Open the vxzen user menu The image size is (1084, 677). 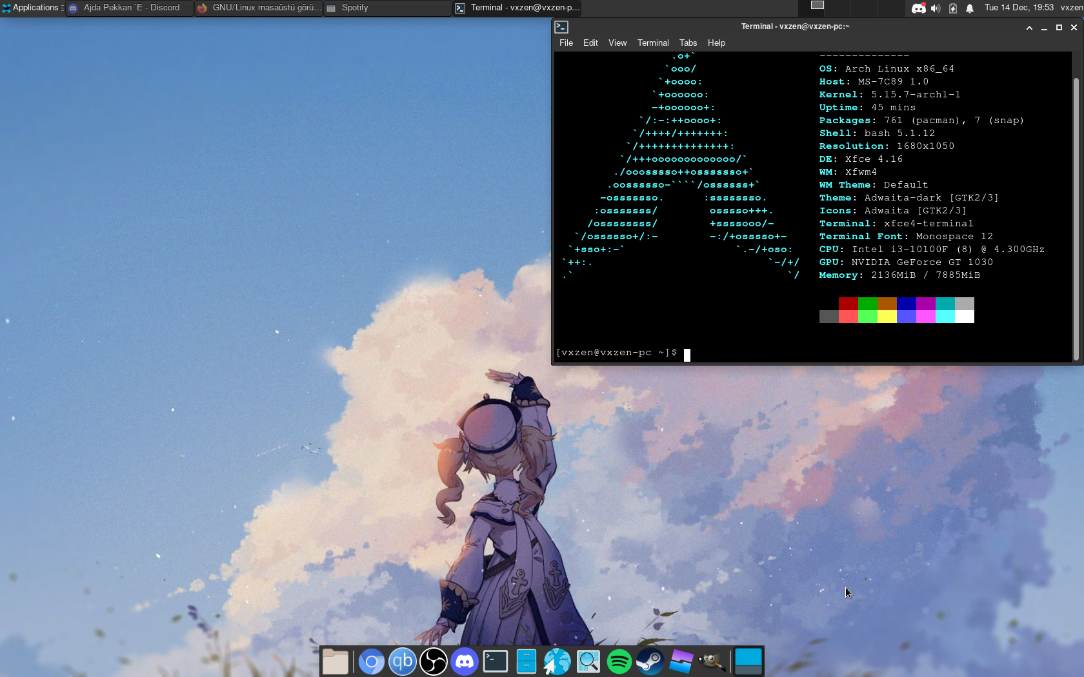click(x=1071, y=8)
